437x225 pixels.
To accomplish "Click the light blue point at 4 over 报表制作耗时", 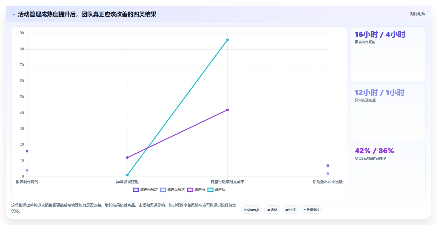I will (27, 170).
